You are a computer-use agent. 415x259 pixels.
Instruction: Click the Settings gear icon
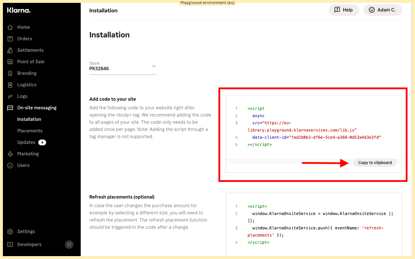pyautogui.click(x=10, y=231)
